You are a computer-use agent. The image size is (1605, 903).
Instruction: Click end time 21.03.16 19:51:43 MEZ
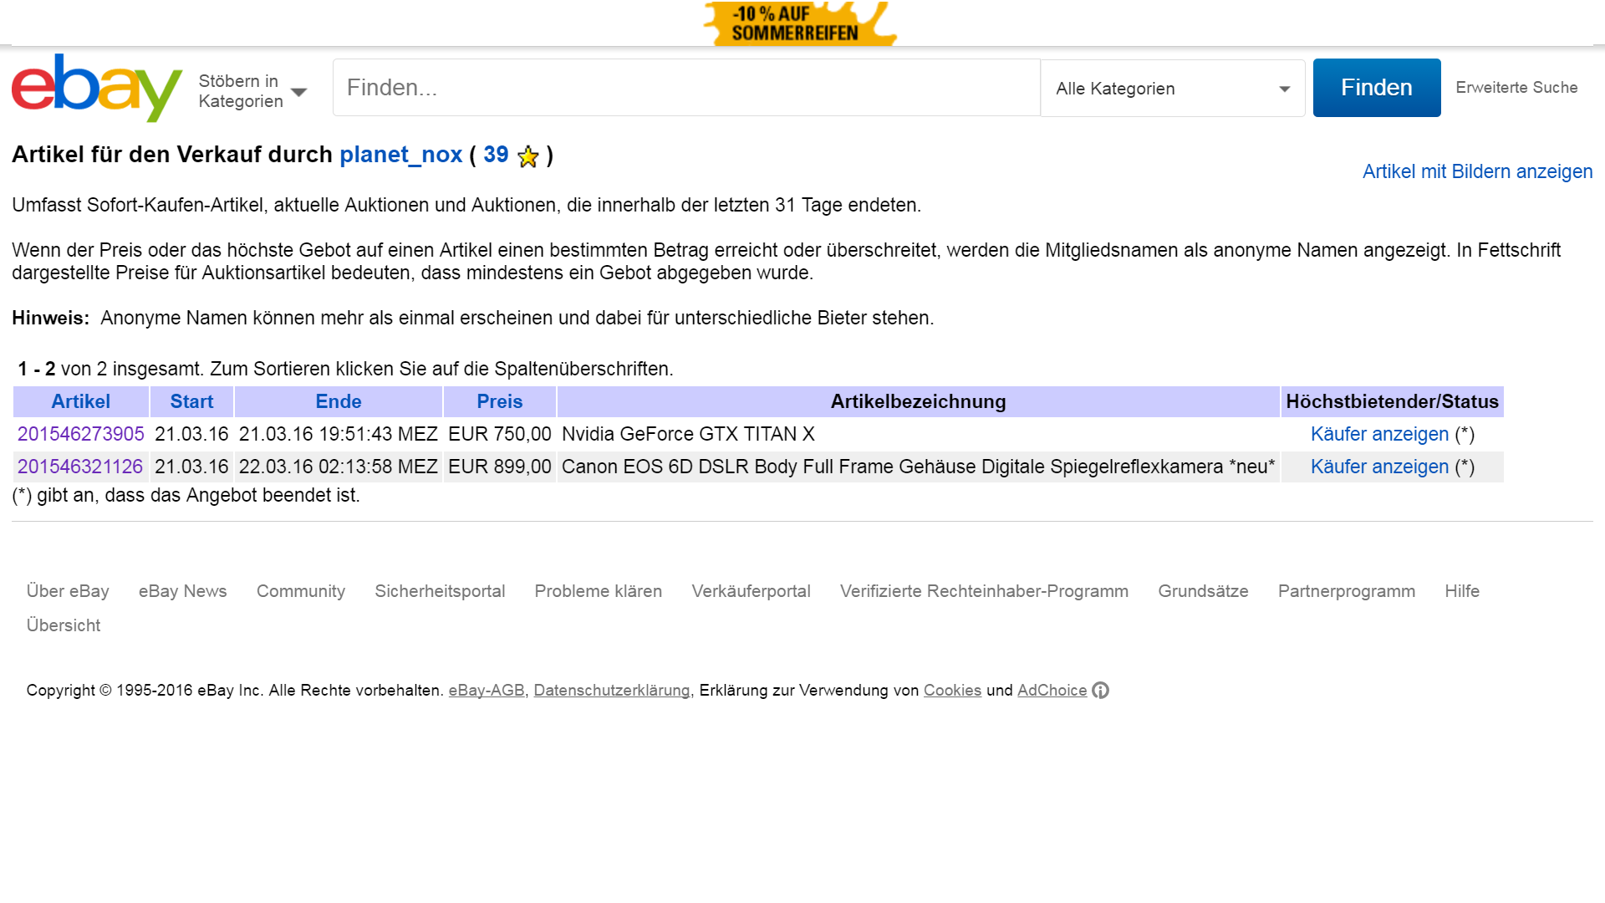coord(339,434)
